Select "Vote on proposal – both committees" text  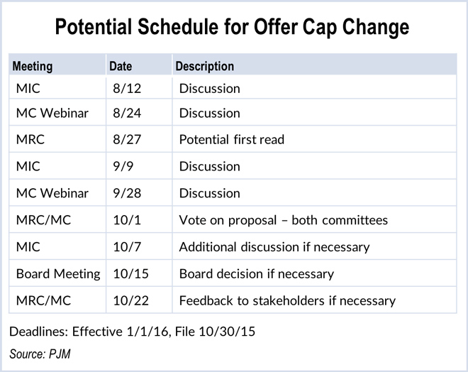tap(283, 220)
